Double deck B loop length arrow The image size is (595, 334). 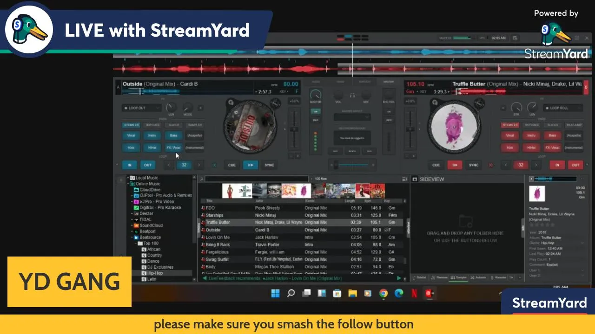tap(536, 165)
